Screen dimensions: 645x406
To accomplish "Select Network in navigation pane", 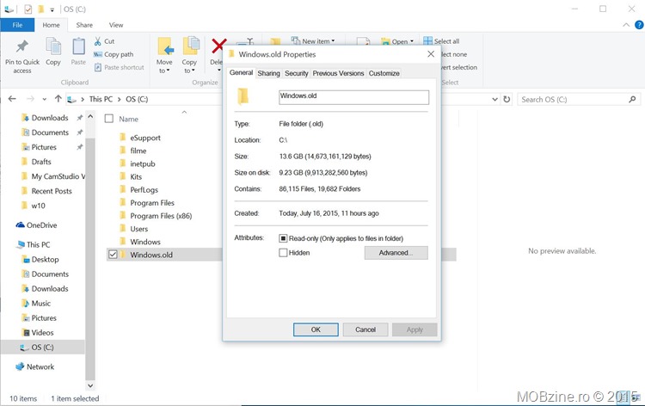I will pos(40,366).
